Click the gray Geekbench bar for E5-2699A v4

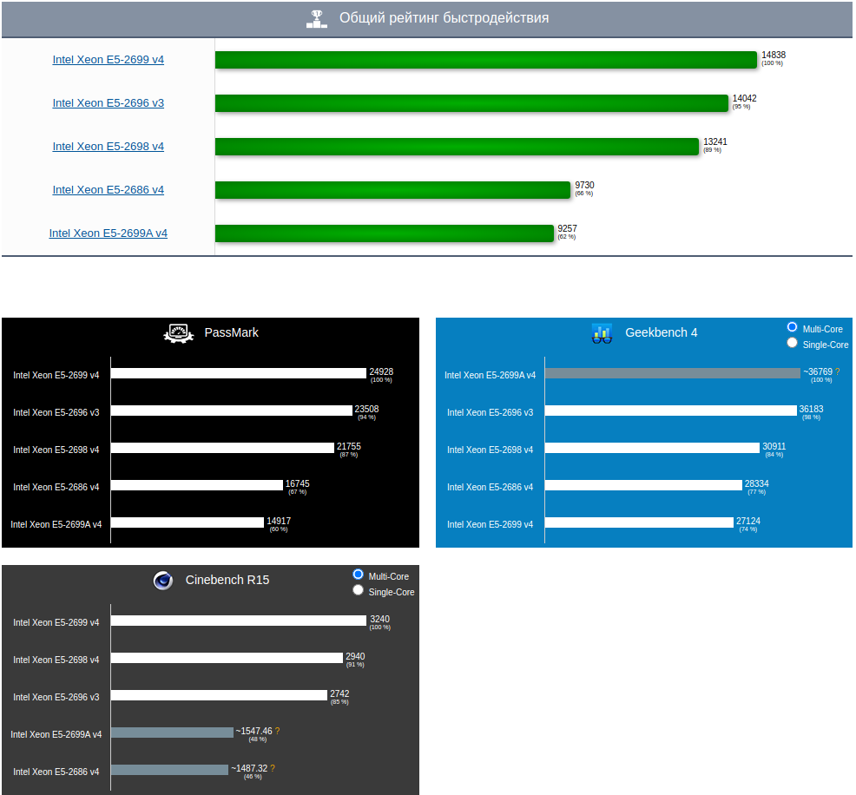(673, 373)
